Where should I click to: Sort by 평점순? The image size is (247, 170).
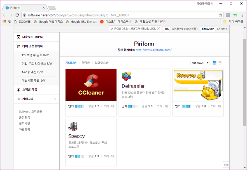[x=86, y=63]
